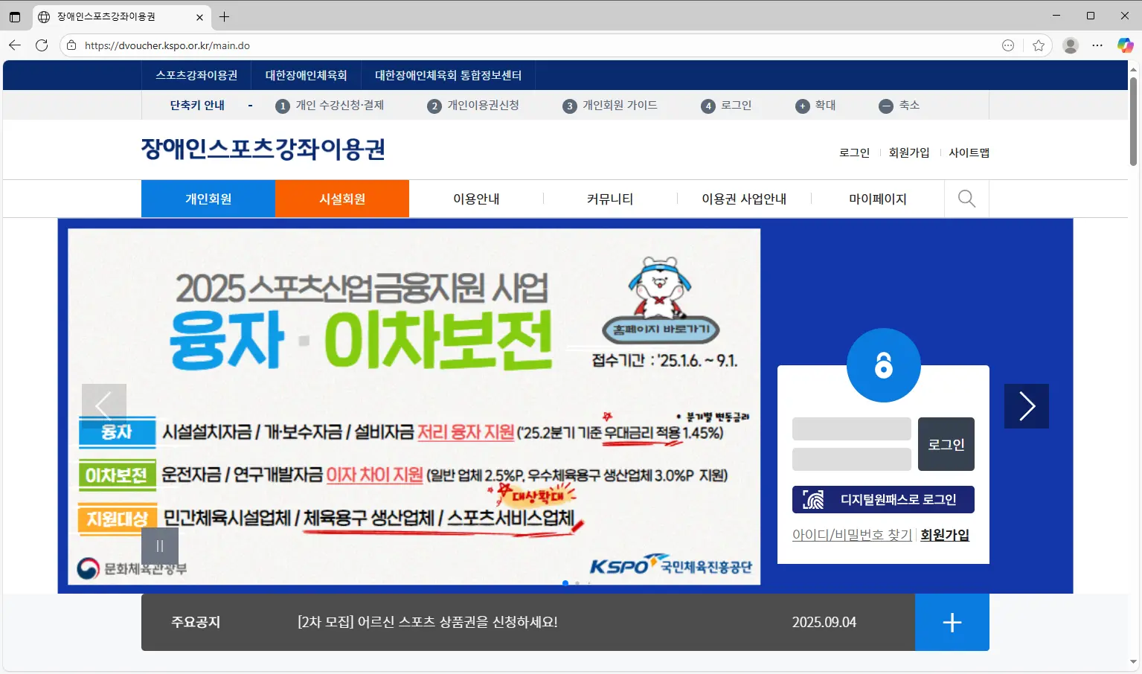This screenshot has height=674, width=1142.
Task: Click 회원가입 link in login box
Action: [945, 535]
